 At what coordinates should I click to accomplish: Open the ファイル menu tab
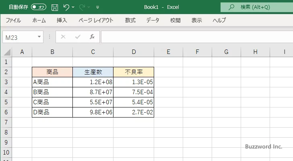[x=13, y=20]
